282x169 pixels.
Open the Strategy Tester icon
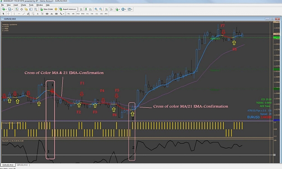[x=36, y=9]
